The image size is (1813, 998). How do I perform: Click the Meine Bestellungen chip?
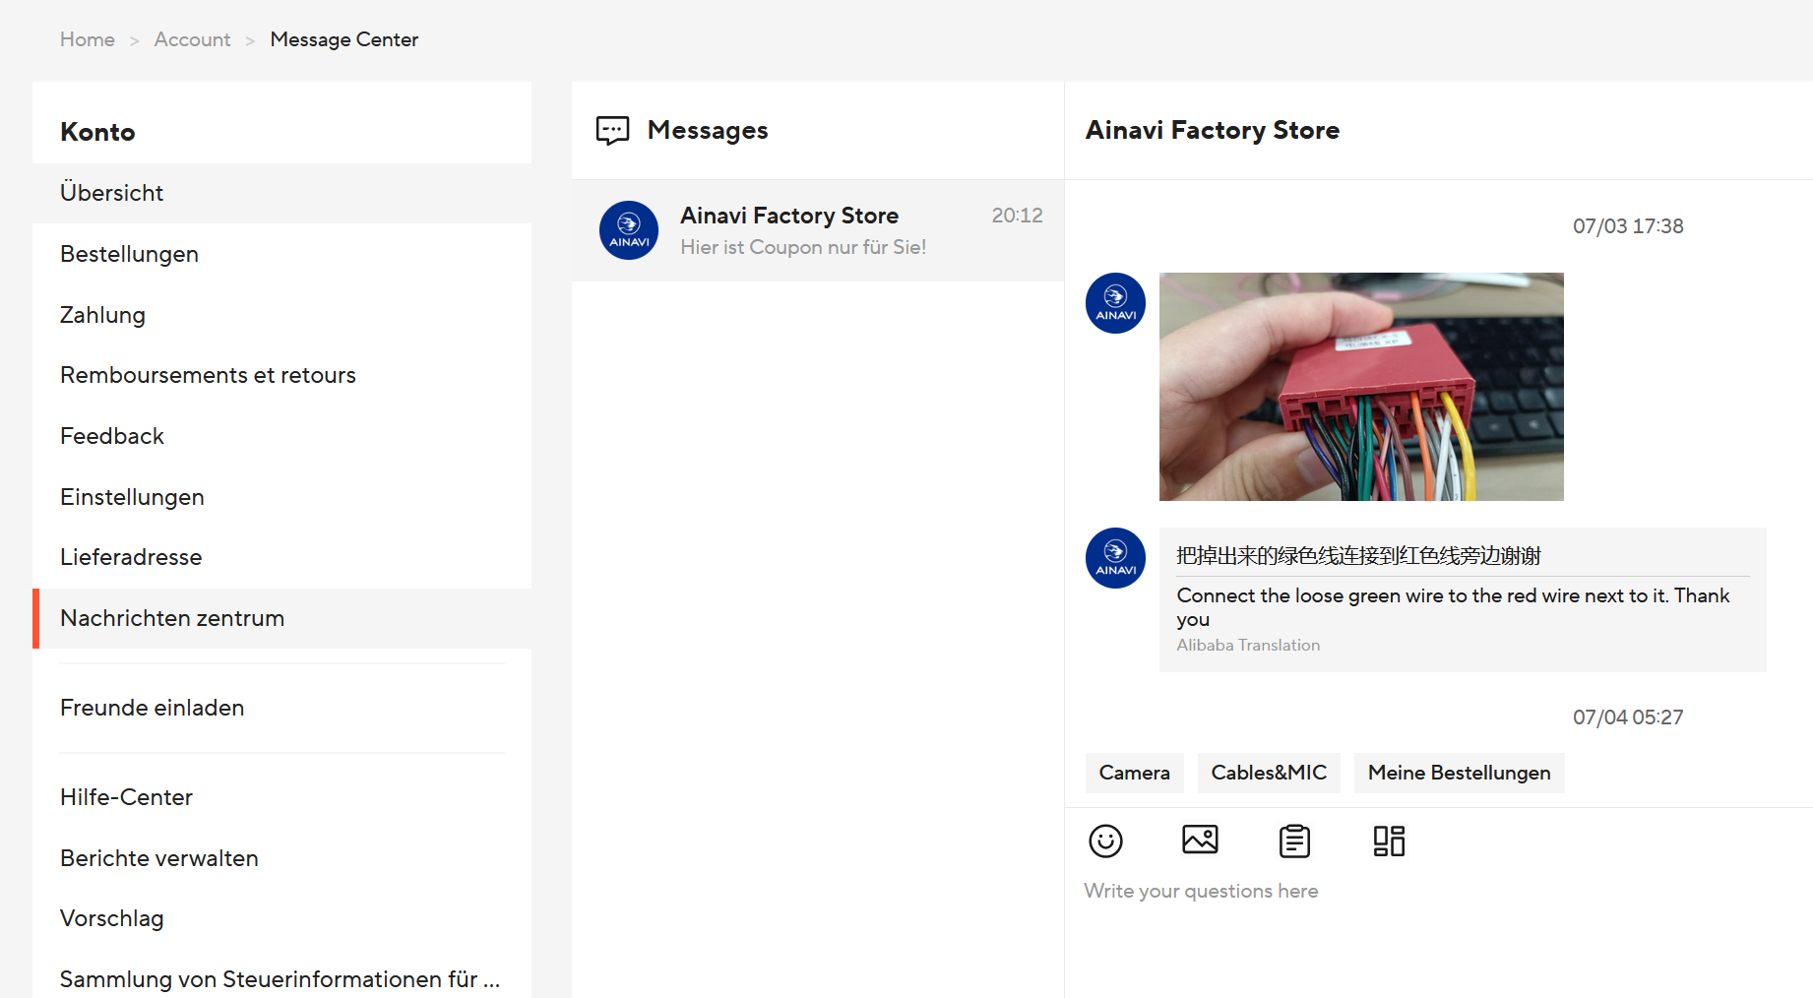[1459, 773]
